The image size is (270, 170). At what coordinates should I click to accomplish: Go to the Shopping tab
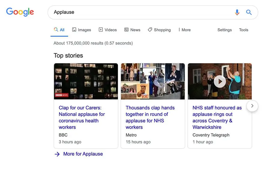click(x=159, y=30)
